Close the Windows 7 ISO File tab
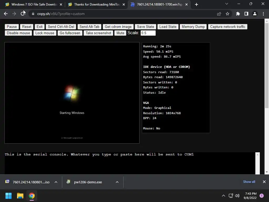 pos(61,4)
